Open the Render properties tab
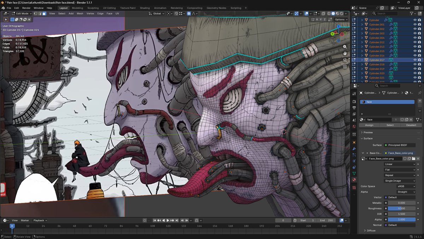This screenshot has width=424, height=239. point(354,102)
